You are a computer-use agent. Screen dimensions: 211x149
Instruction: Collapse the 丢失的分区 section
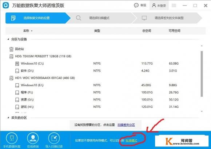(8, 118)
